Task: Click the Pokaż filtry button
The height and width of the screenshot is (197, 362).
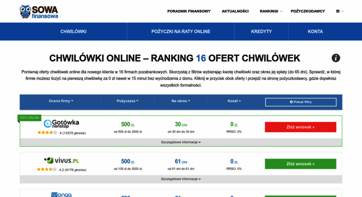Action: click(301, 102)
